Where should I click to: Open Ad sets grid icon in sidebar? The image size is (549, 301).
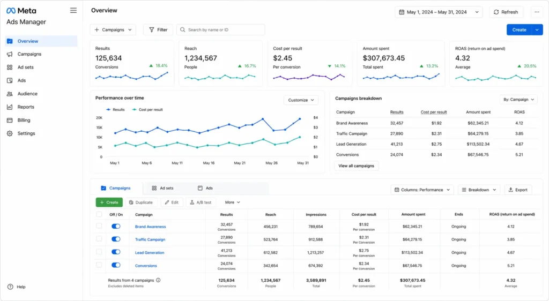(x=10, y=67)
